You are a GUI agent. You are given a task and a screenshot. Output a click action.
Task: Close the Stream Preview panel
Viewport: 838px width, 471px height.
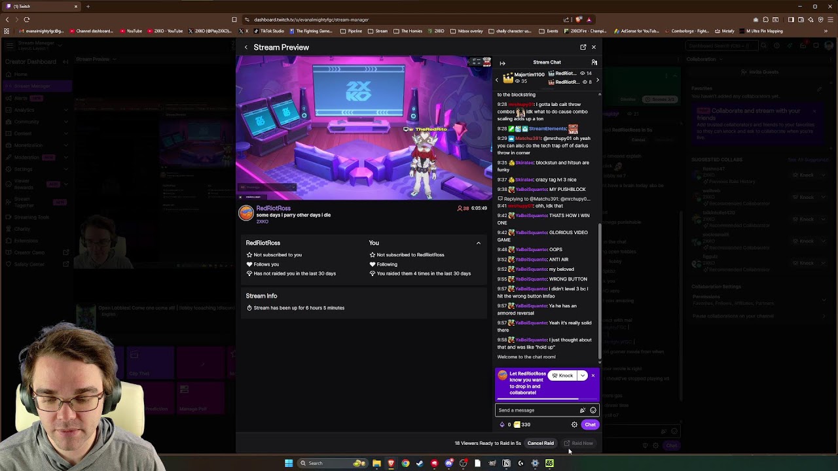coord(594,47)
